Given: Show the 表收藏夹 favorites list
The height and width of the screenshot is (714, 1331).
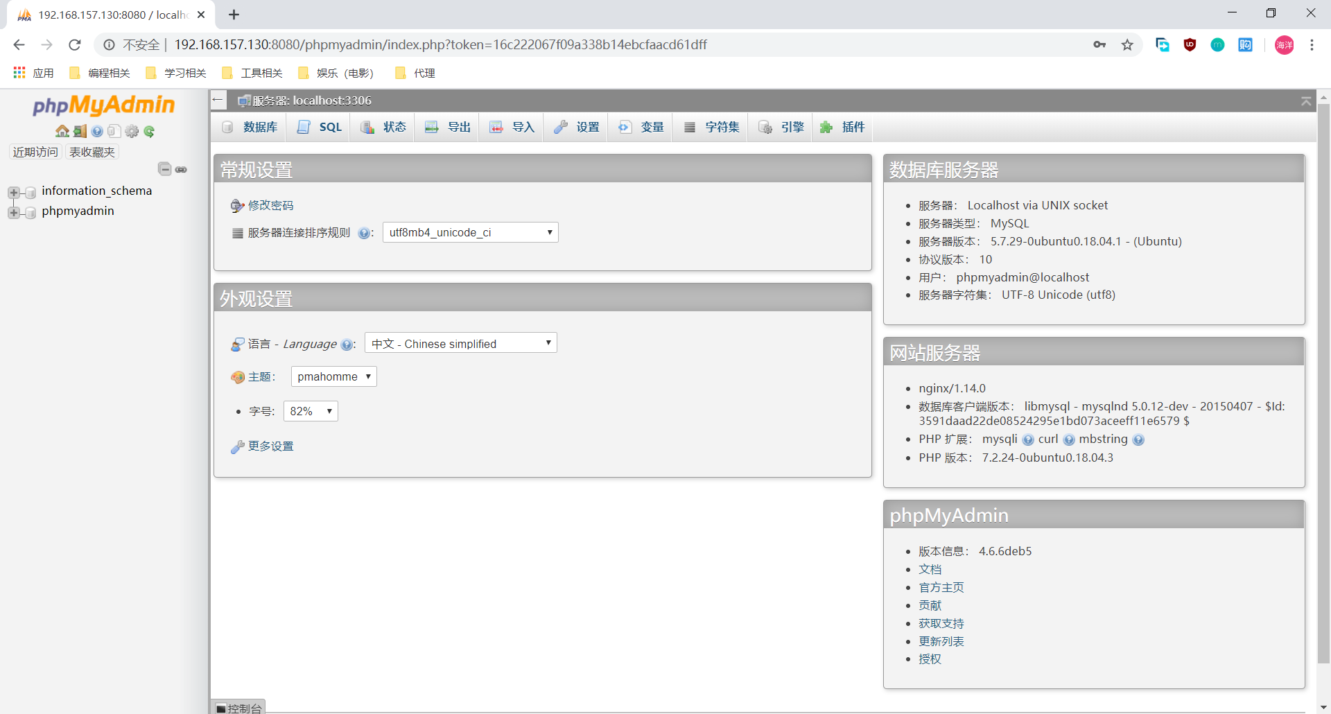Looking at the screenshot, I should 92,153.
